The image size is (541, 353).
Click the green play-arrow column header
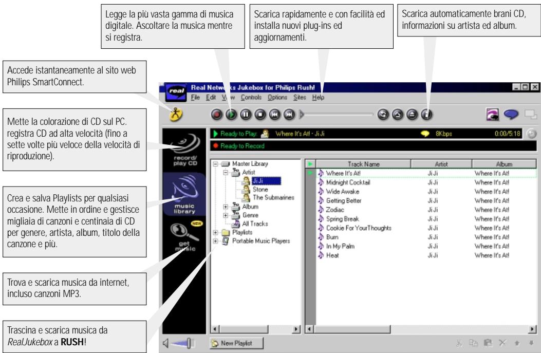(310, 164)
